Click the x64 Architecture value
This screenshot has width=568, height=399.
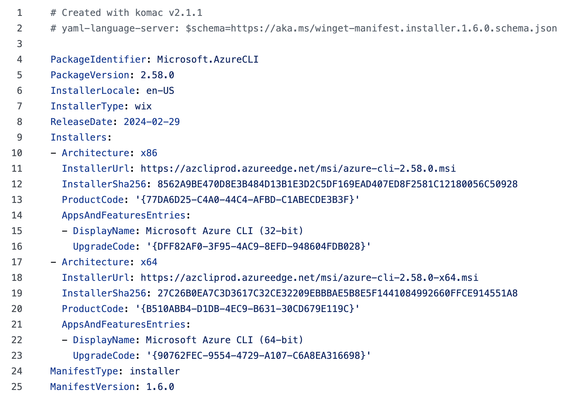click(149, 262)
